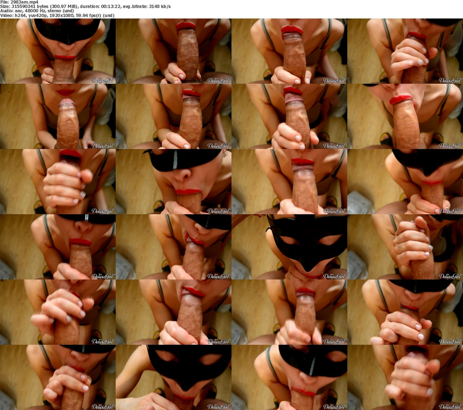Select the 'Video: h264, yuv420p, 1920x1080' line
This screenshot has height=410, width=463.
click(57, 15)
